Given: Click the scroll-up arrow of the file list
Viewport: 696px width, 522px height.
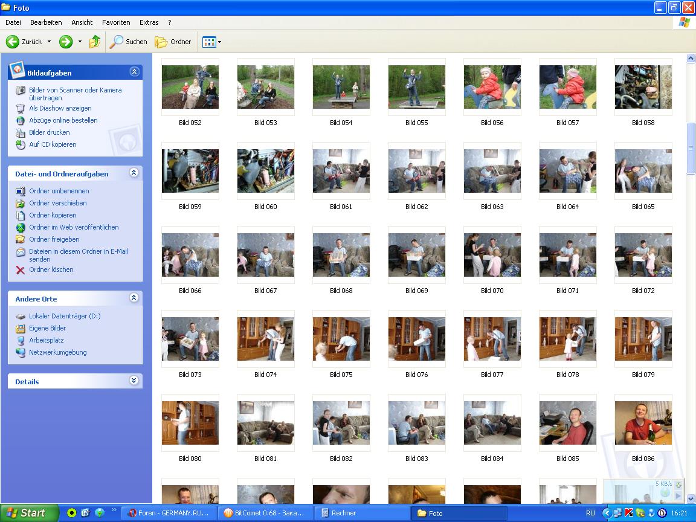Looking at the screenshot, I should (691, 58).
